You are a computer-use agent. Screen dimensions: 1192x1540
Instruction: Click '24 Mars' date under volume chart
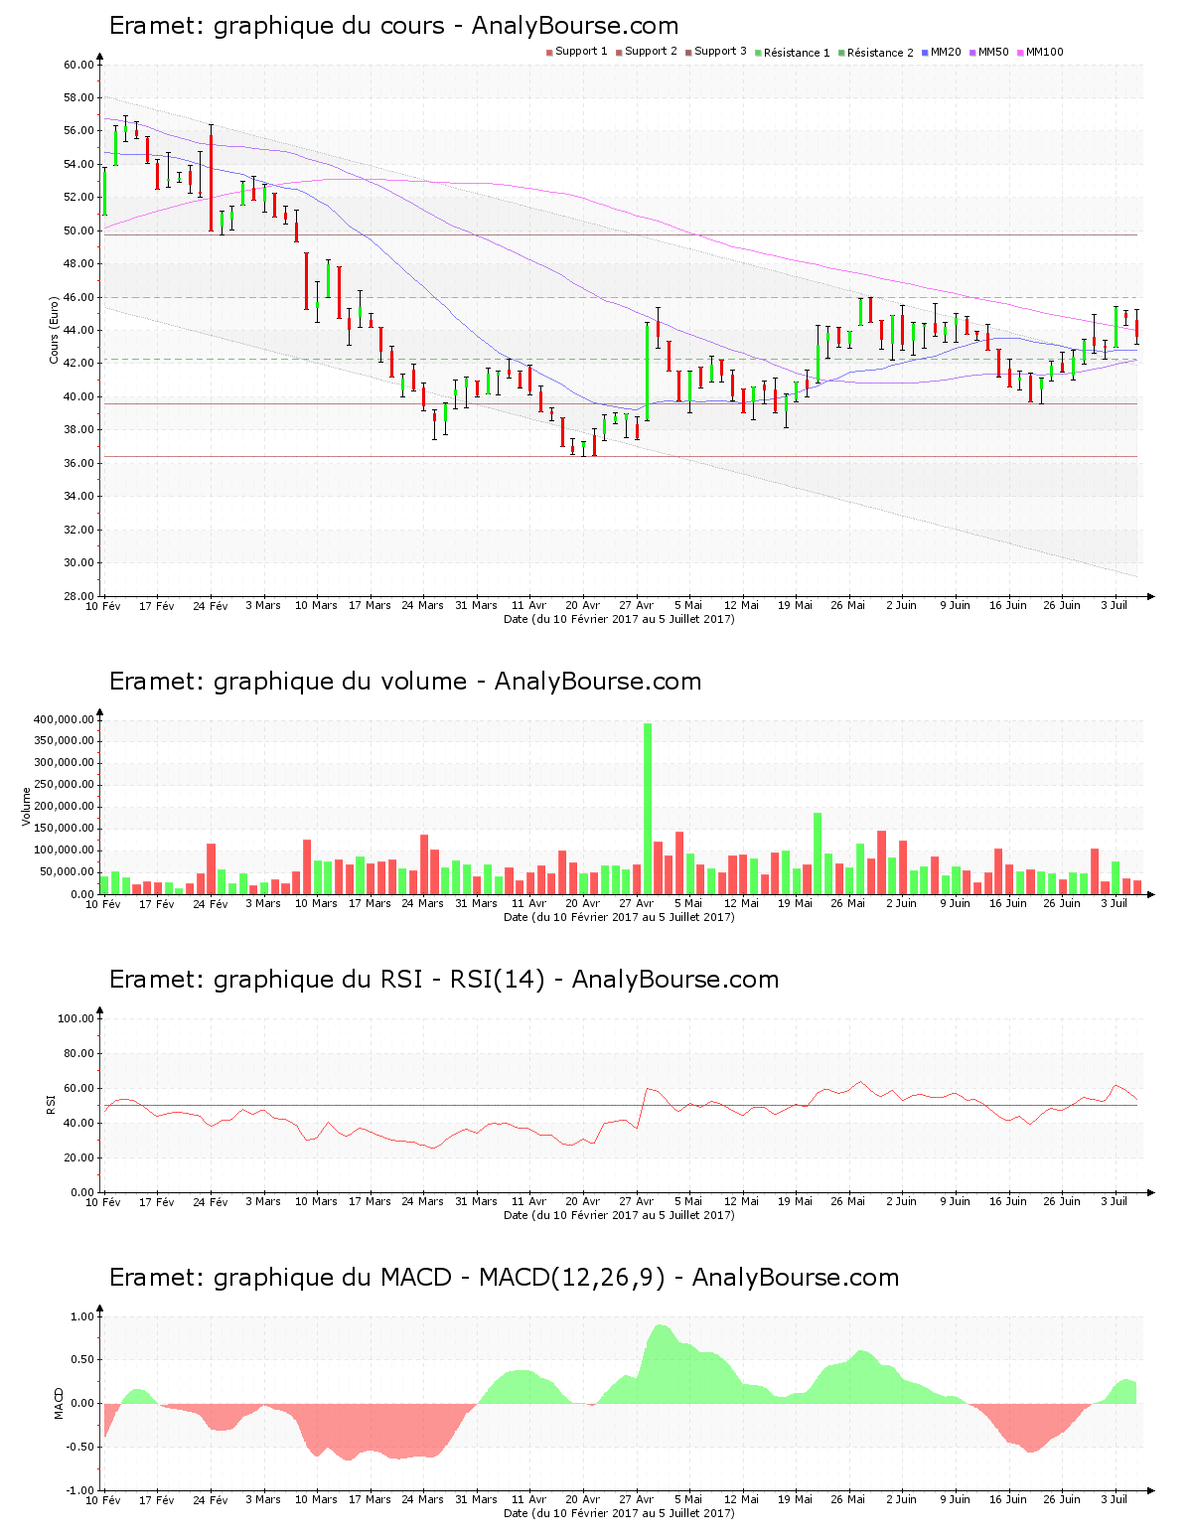(422, 903)
